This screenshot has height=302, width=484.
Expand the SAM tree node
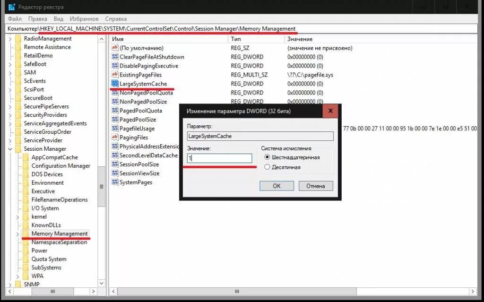pyautogui.click(x=10, y=73)
